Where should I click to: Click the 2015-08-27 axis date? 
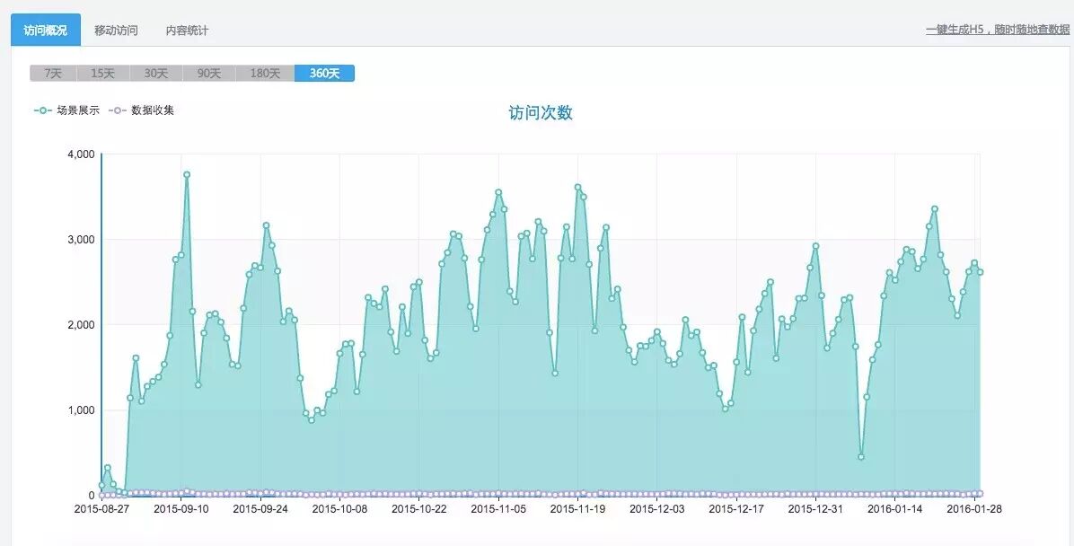[101, 509]
